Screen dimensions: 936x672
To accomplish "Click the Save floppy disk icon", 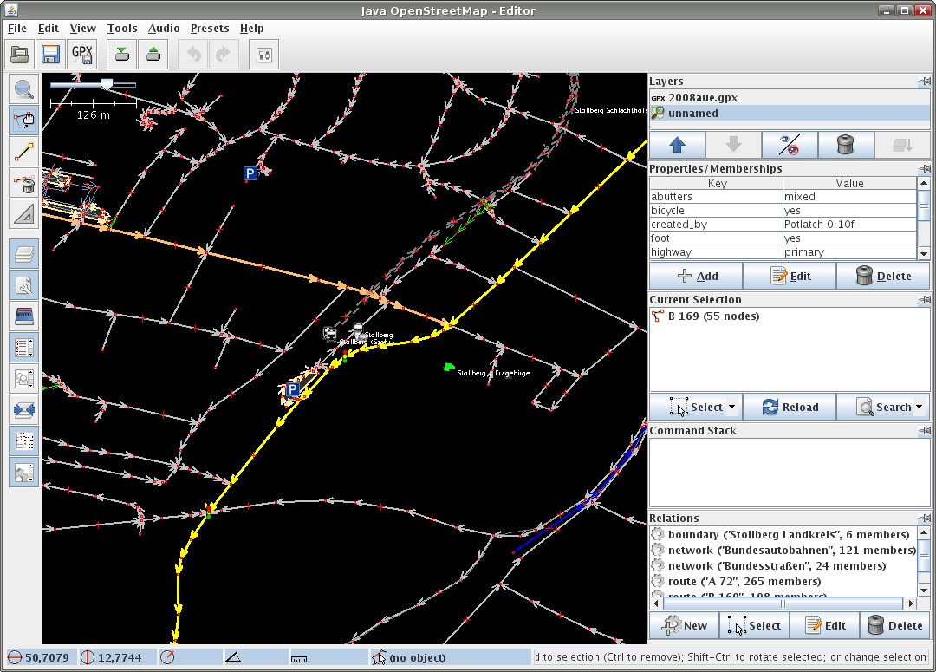I will pyautogui.click(x=50, y=55).
